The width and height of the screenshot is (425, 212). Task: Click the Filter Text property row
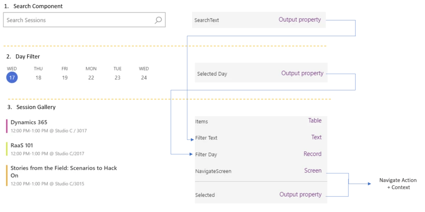[261, 138]
